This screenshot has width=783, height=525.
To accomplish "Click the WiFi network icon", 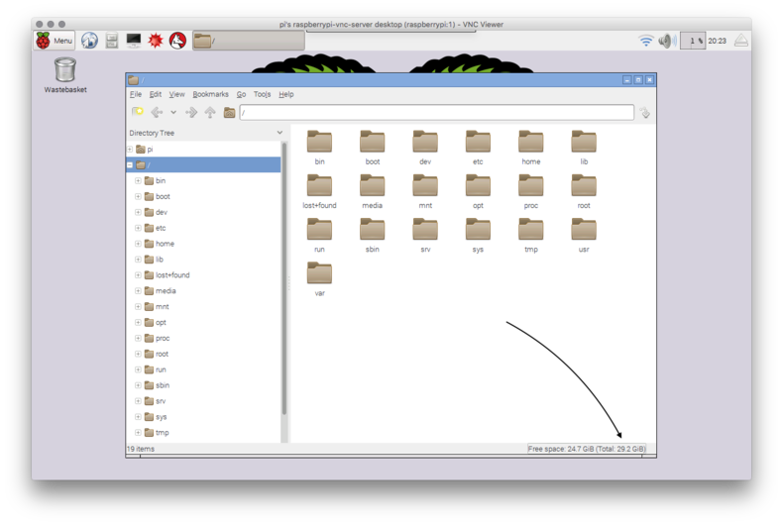I will (646, 41).
